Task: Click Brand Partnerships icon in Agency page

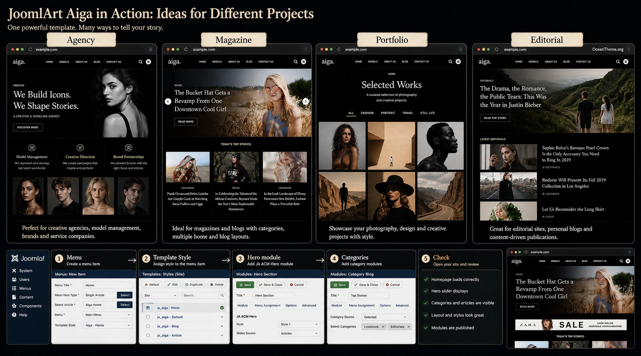Action: point(129,148)
